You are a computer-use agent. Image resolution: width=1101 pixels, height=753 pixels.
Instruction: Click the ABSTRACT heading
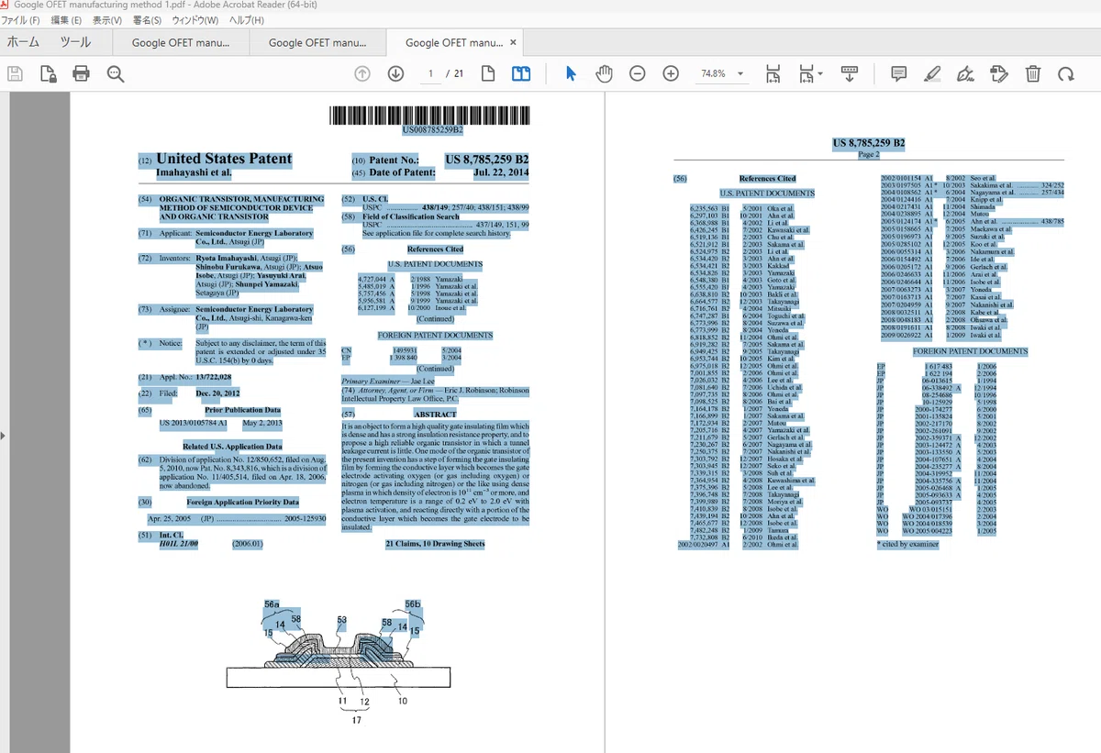[x=435, y=415]
